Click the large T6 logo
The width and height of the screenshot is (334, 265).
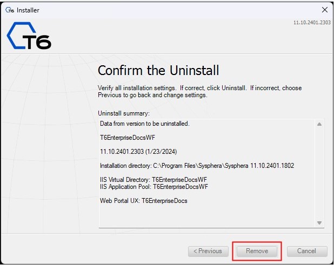(x=29, y=36)
